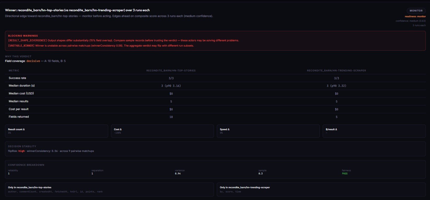Select the 'Only in recondite_barn/hn-trending-scraper' panel

click(321, 189)
